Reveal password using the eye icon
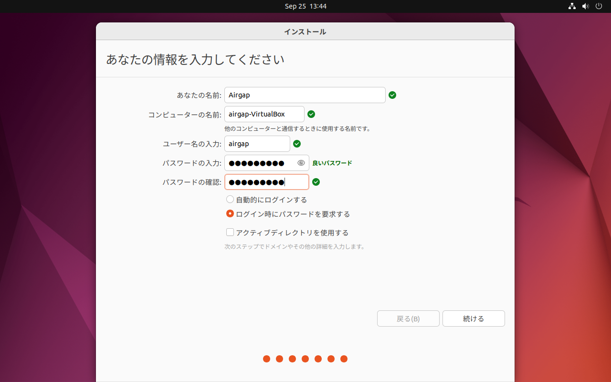Image resolution: width=611 pixels, height=382 pixels. 301,163
